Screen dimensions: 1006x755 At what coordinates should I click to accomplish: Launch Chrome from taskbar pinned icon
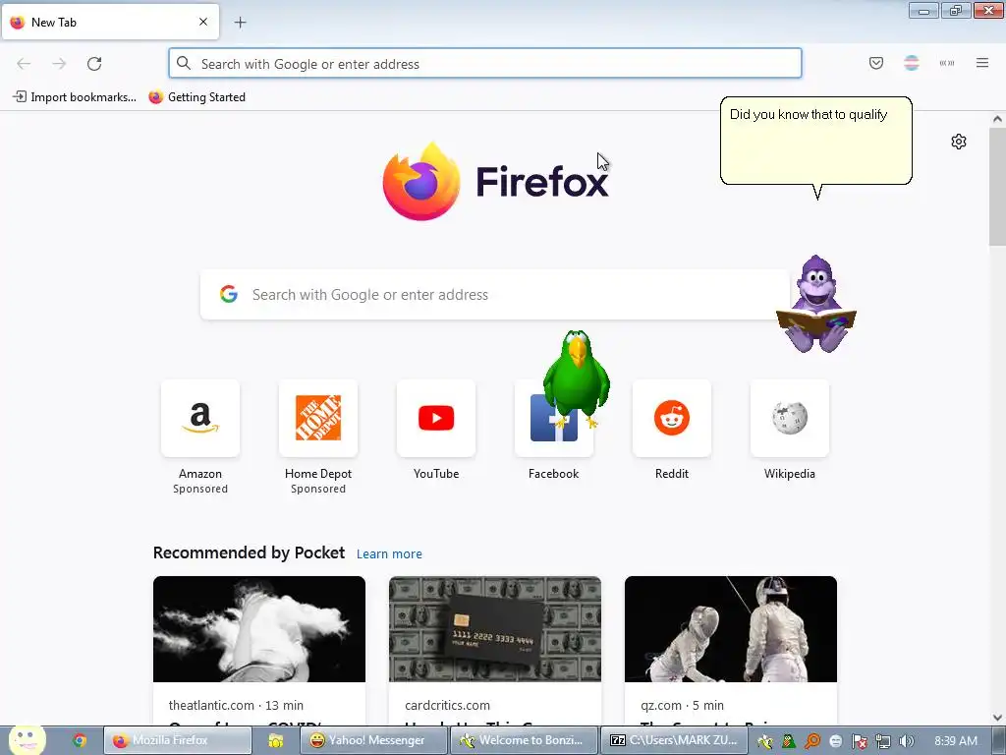click(79, 741)
